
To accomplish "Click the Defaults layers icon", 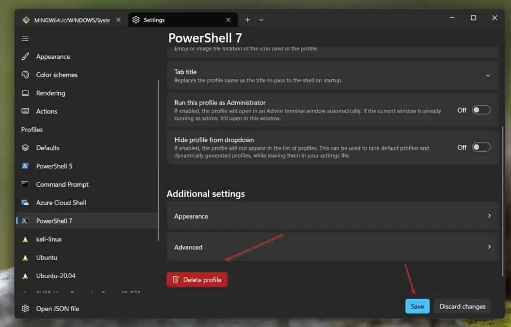I will (25, 147).
